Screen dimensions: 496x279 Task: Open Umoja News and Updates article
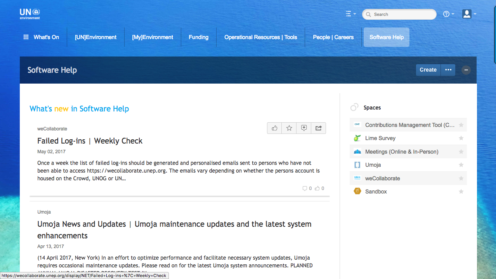pyautogui.click(x=174, y=230)
